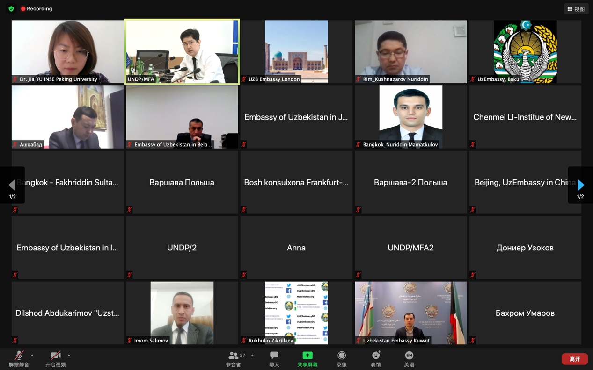Click muted mic icon on Beijing, UzEmbassy tile
The image size is (593, 370).
[473, 210]
